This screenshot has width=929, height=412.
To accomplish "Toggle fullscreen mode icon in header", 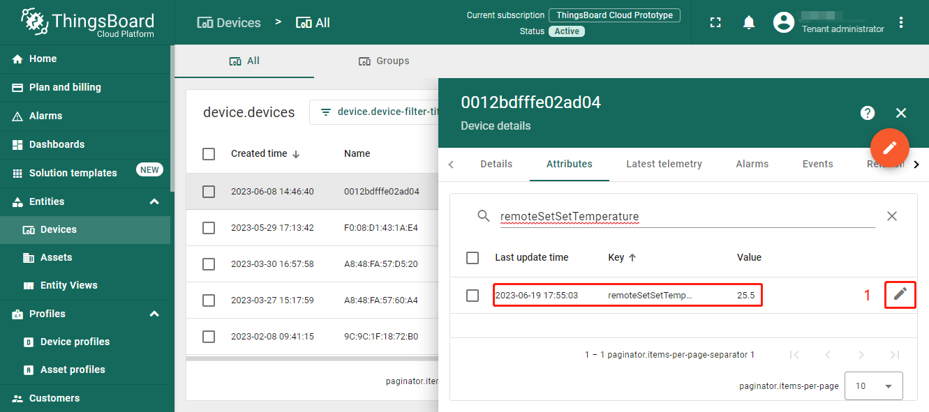I will (715, 22).
